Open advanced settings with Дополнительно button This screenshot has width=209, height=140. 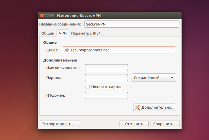coord(154,107)
